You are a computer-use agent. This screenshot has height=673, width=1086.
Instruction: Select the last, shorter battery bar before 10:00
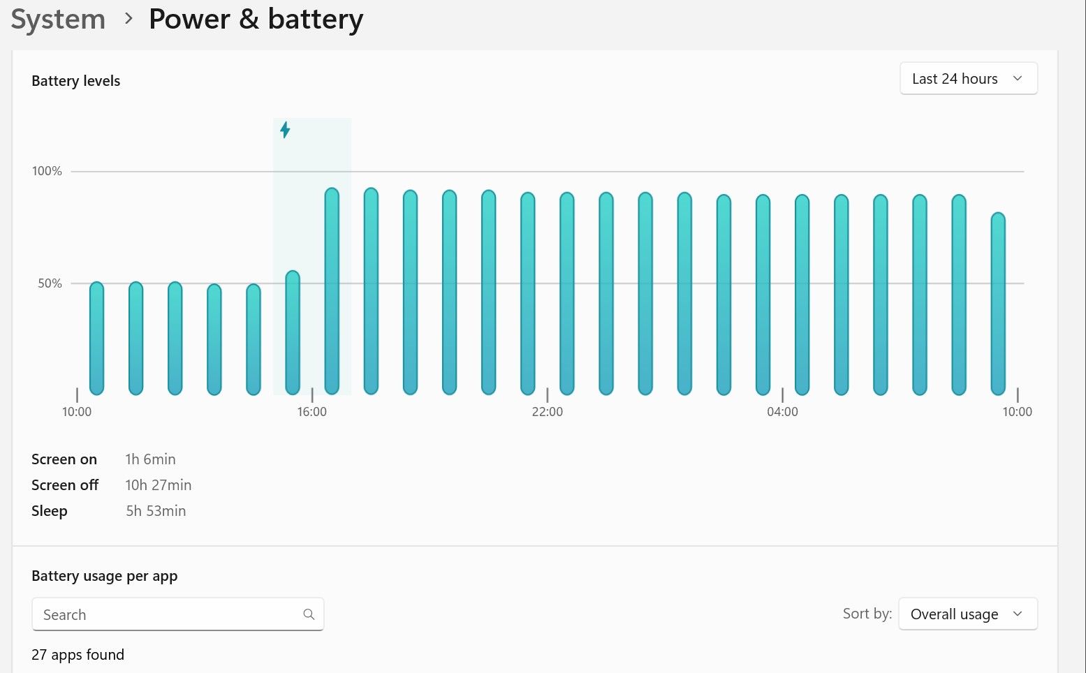pyautogui.click(x=998, y=304)
